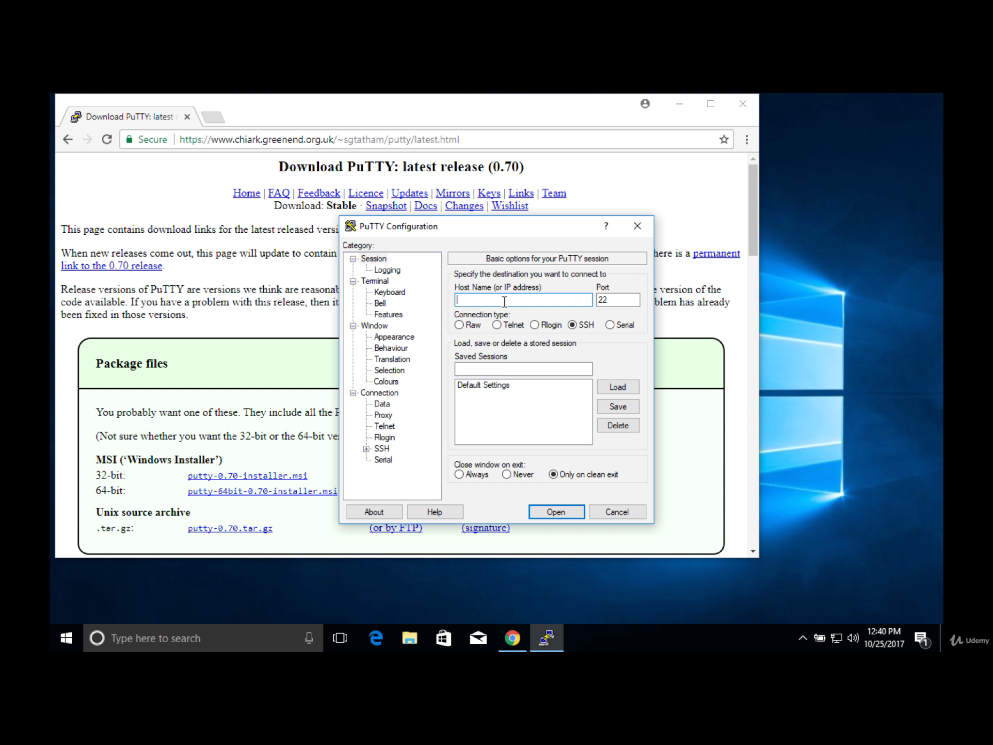This screenshot has width=993, height=745.
Task: Launch Microsoft Edge from taskbar
Action: pyautogui.click(x=376, y=638)
